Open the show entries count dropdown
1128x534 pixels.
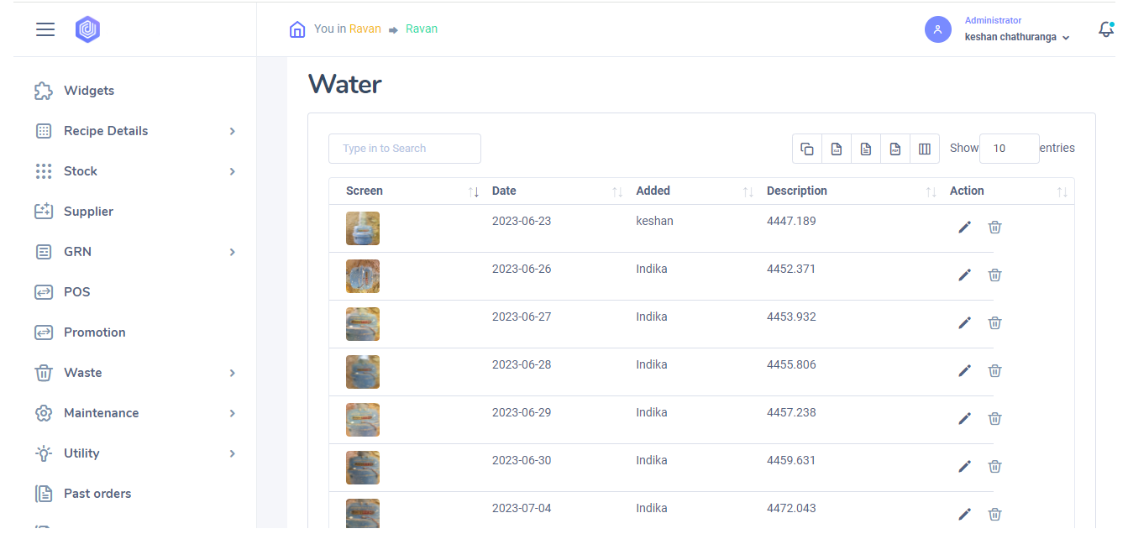[1009, 149]
